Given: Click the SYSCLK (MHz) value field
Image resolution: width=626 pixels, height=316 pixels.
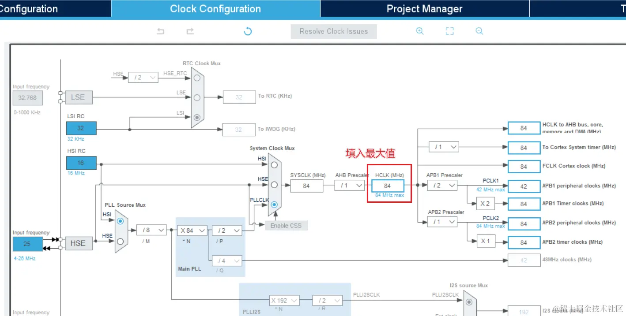Looking at the screenshot, I should pos(306,186).
